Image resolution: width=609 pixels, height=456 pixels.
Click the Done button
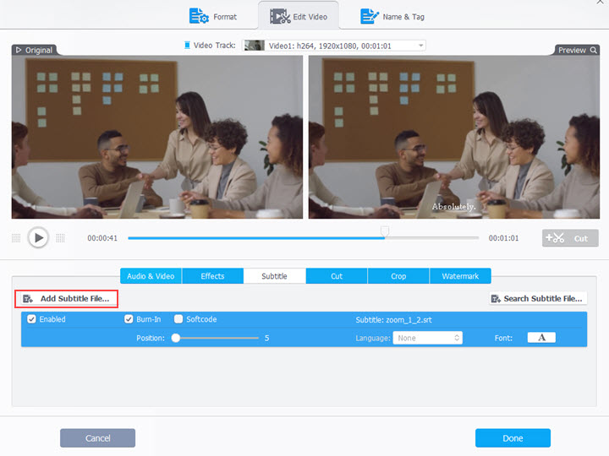point(513,438)
